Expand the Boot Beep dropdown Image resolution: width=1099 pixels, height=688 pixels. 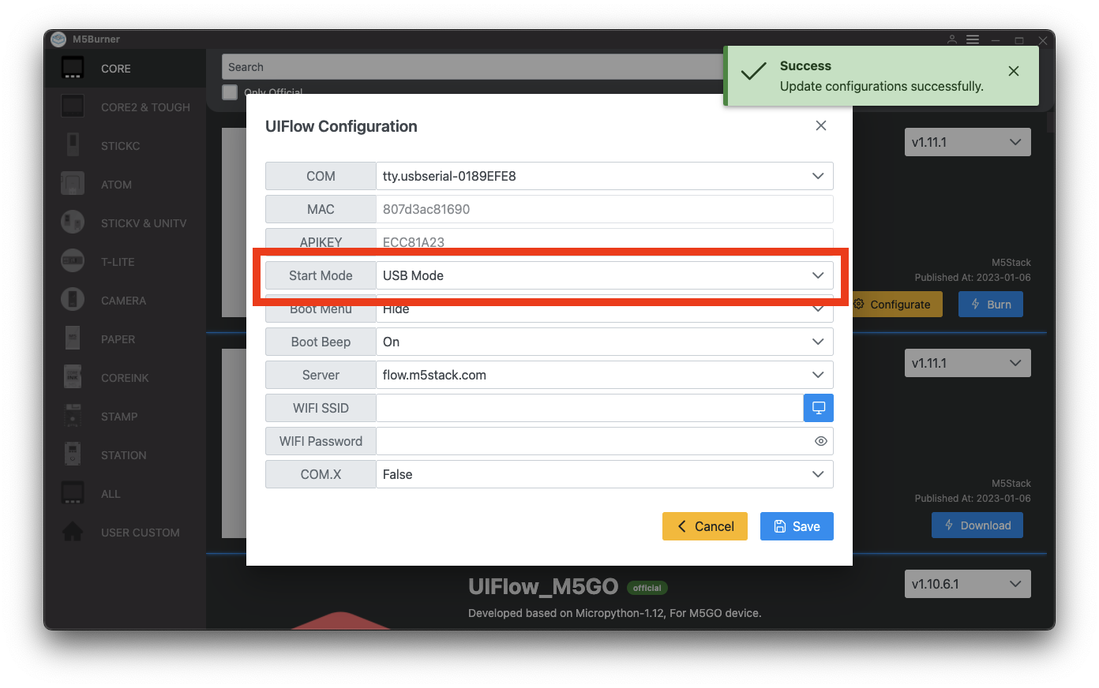coord(604,342)
